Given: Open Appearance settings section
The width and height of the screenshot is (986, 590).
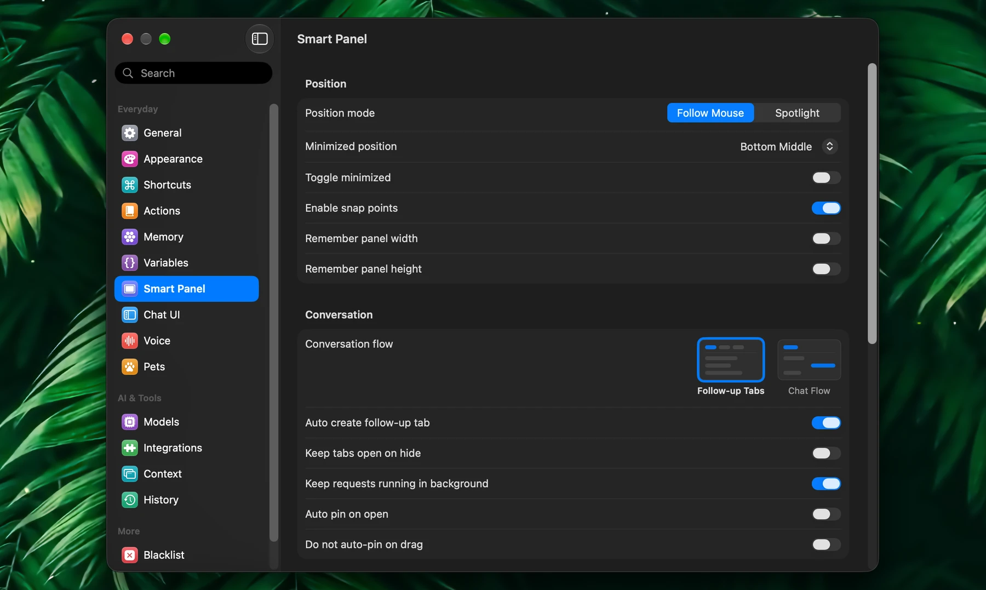Looking at the screenshot, I should pos(186,159).
